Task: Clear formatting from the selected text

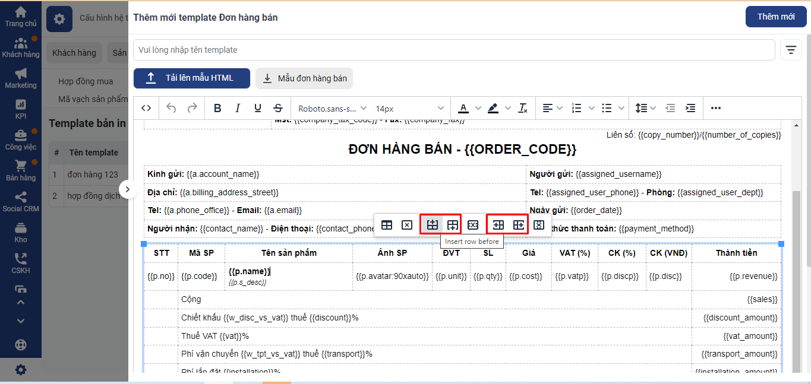Action: pos(523,108)
